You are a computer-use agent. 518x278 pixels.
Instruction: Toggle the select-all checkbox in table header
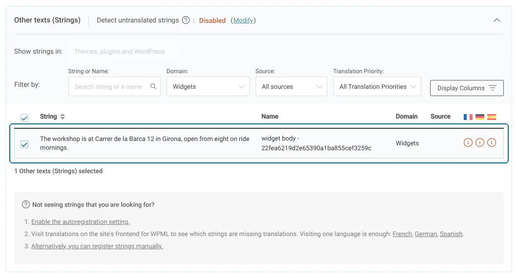click(x=24, y=118)
